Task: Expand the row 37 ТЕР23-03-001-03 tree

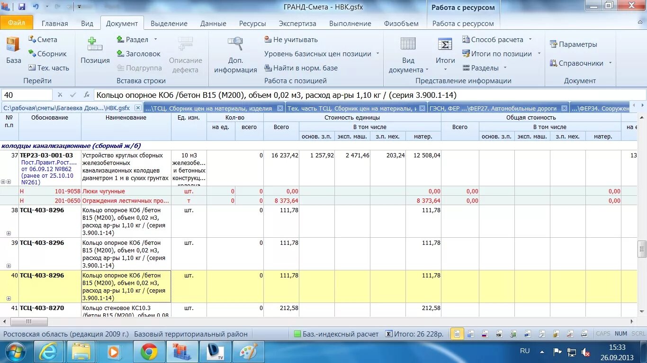Action: pos(3,181)
